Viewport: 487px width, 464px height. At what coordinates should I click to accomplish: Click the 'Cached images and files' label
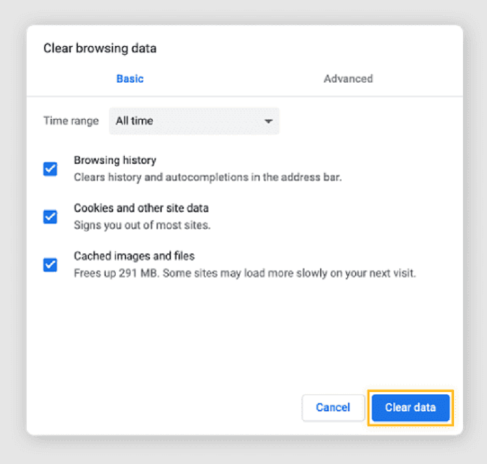(x=134, y=256)
